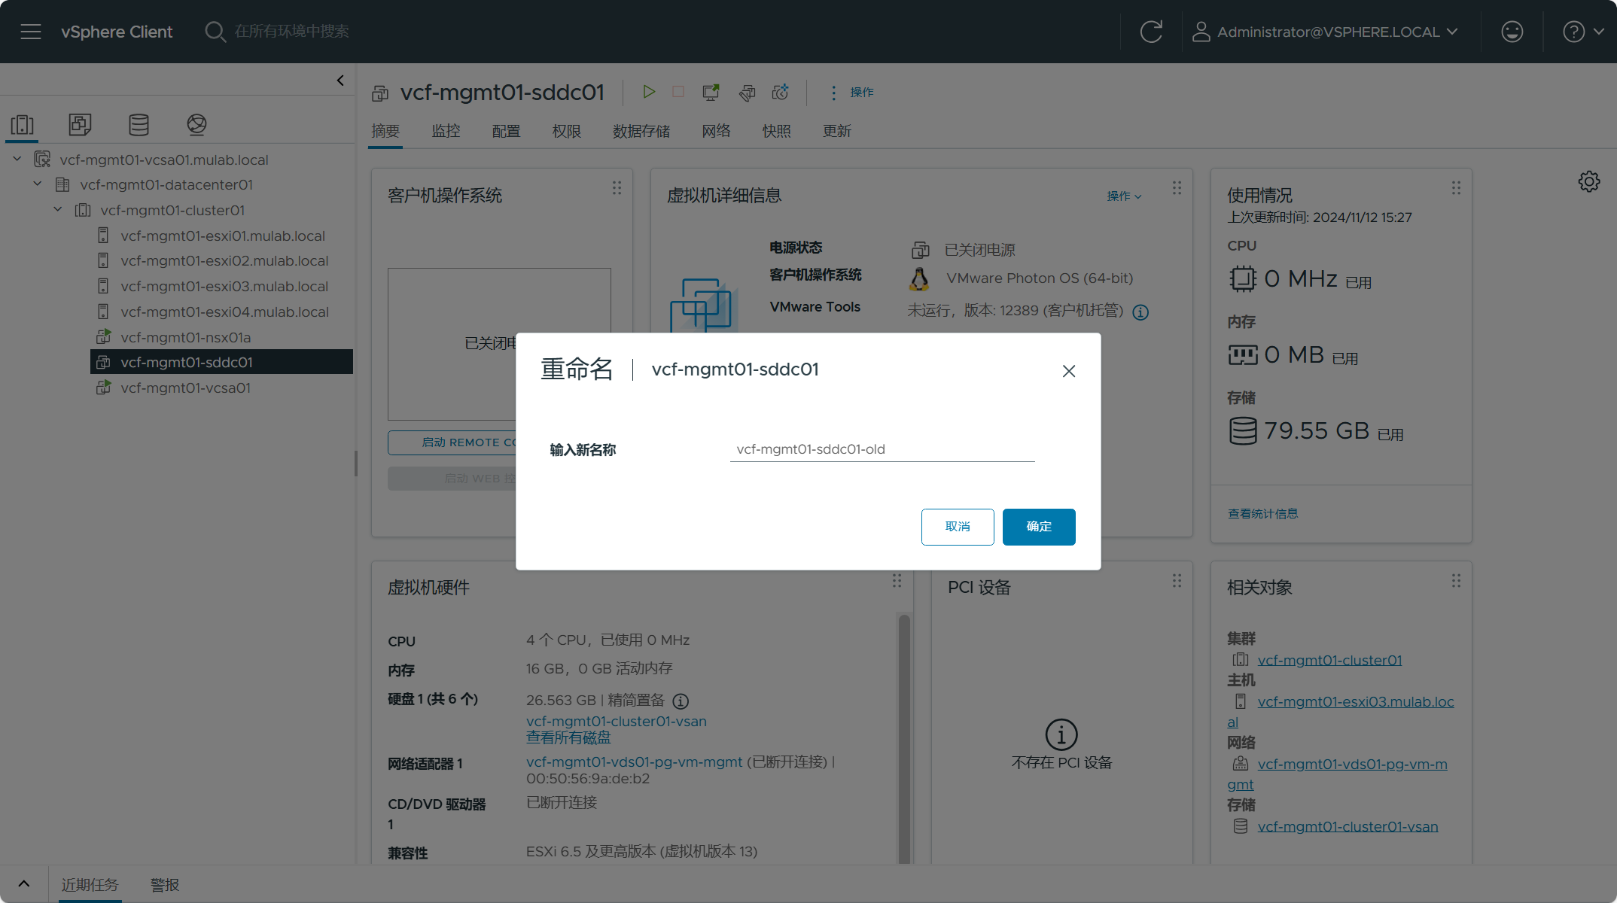Open the Administrator@VSPHERE.LOCAL user menu
Image resolution: width=1617 pixels, height=903 pixels.
point(1326,32)
